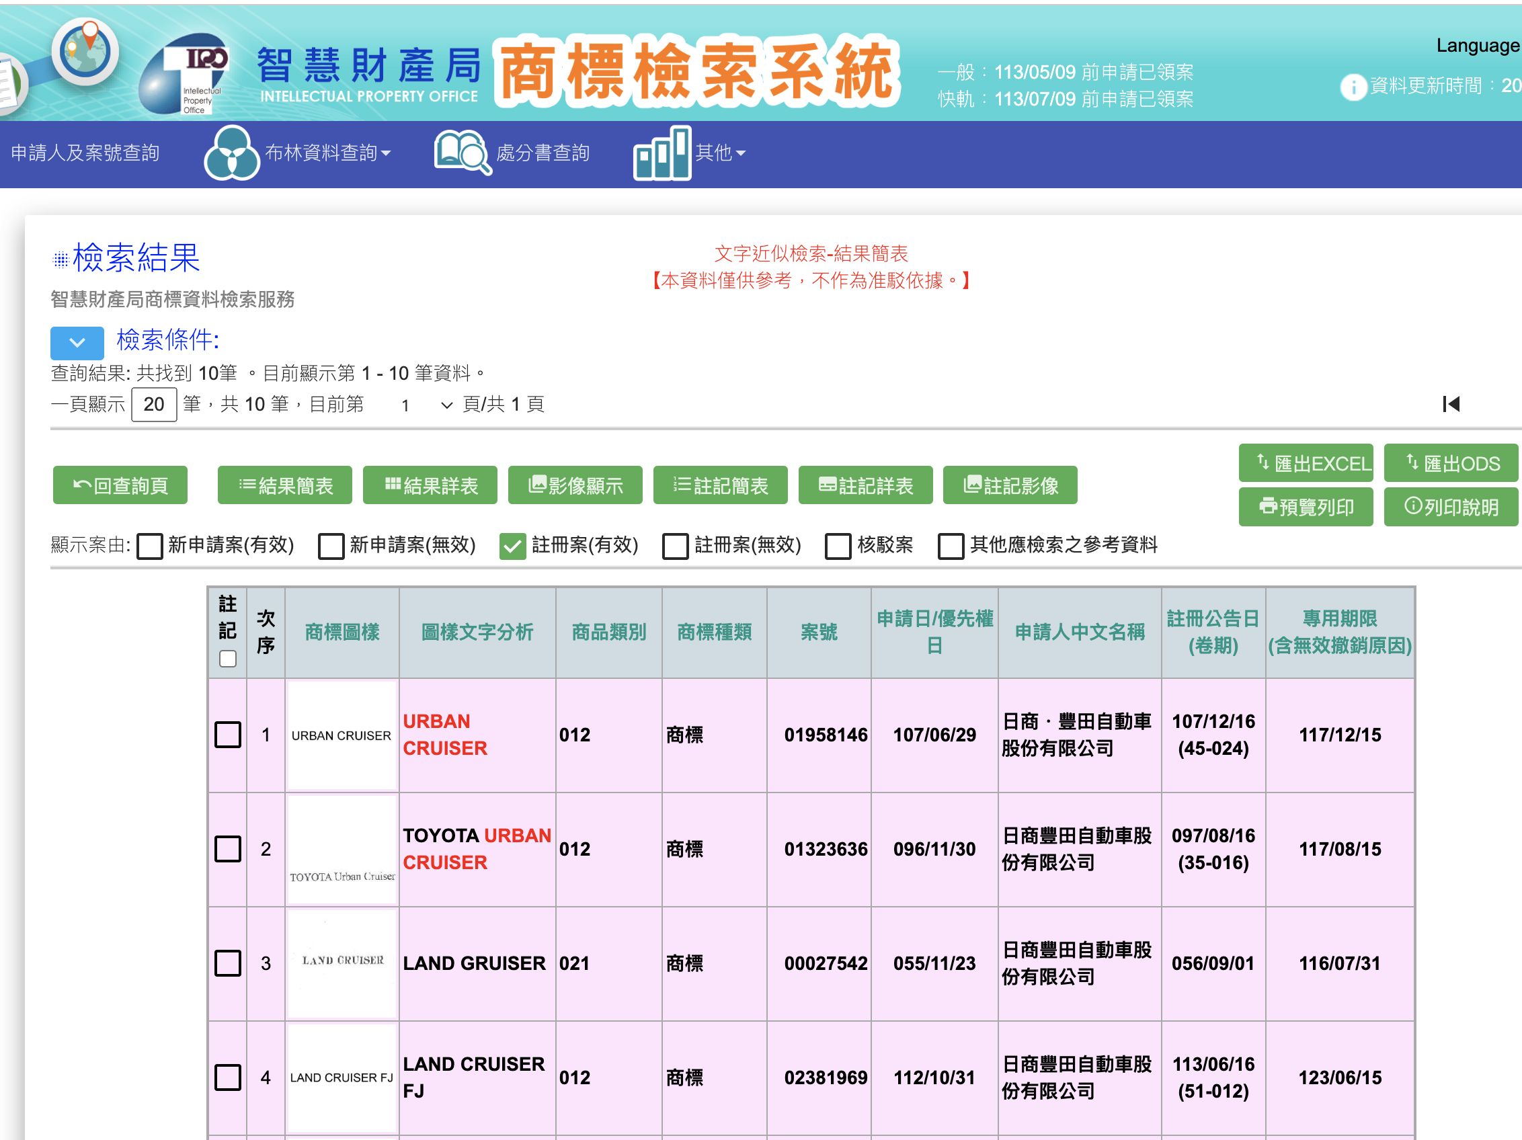The width and height of the screenshot is (1522, 1140).
Task: Toggle select-all 註記 header checkbox
Action: pos(228,659)
